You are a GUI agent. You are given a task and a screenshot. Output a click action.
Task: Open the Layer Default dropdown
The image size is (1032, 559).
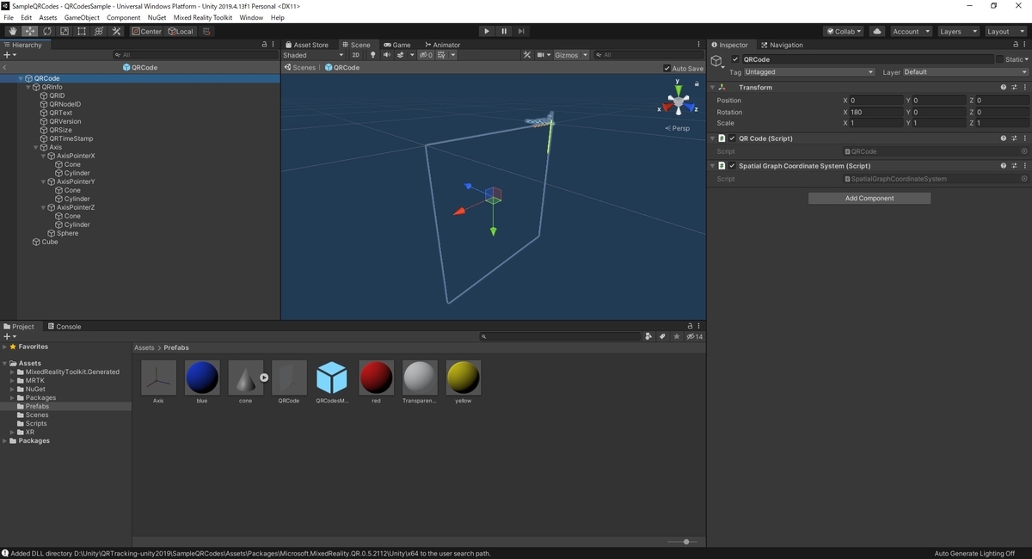click(966, 72)
